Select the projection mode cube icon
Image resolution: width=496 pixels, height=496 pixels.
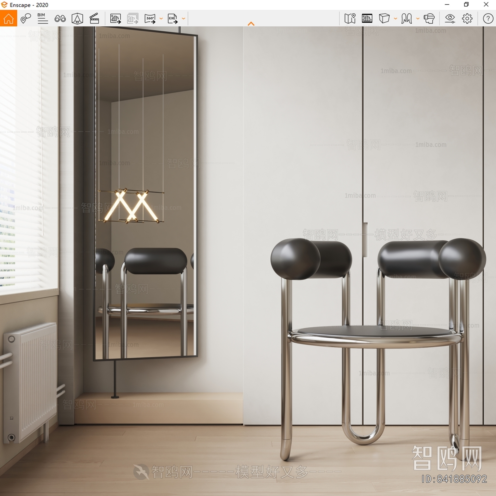pyautogui.click(x=384, y=18)
